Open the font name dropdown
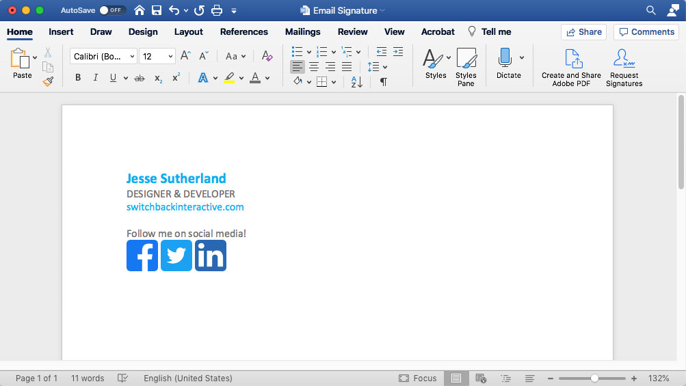The height and width of the screenshot is (386, 686). click(132, 57)
